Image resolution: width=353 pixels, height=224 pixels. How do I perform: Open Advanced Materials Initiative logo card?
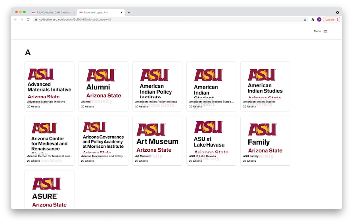pos(49,86)
